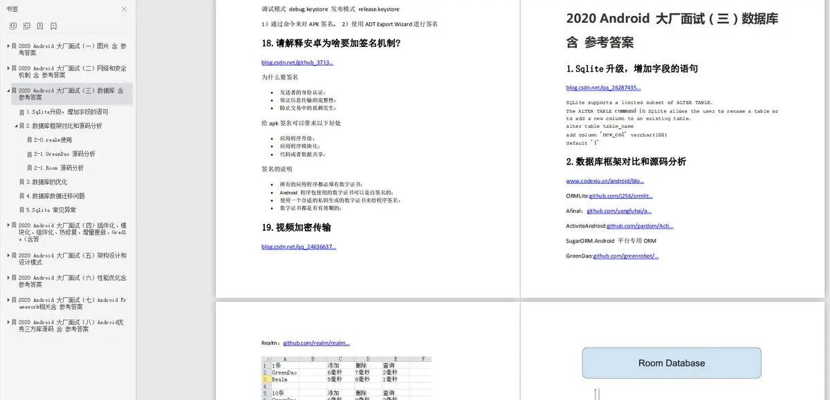Click the 书签 panel title
Screen dimensions: 830x400
pos(12,10)
